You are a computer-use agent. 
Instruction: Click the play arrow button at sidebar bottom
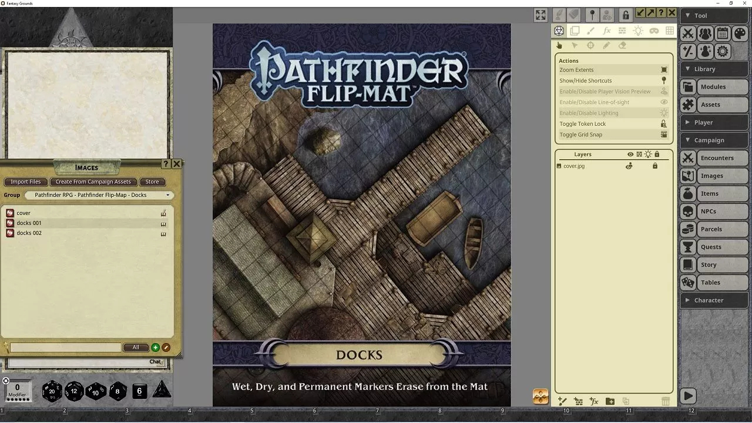(x=688, y=396)
